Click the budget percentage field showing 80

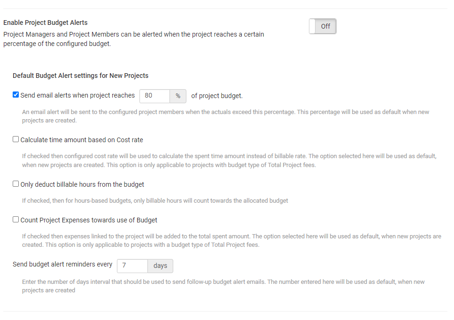coord(154,96)
